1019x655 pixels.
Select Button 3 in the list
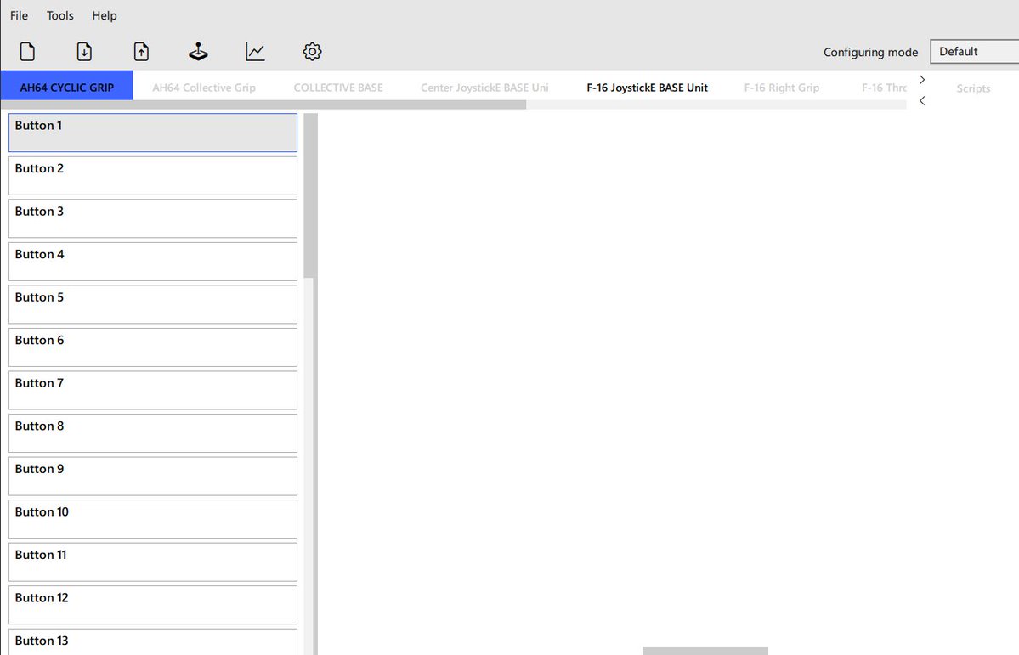pos(153,218)
